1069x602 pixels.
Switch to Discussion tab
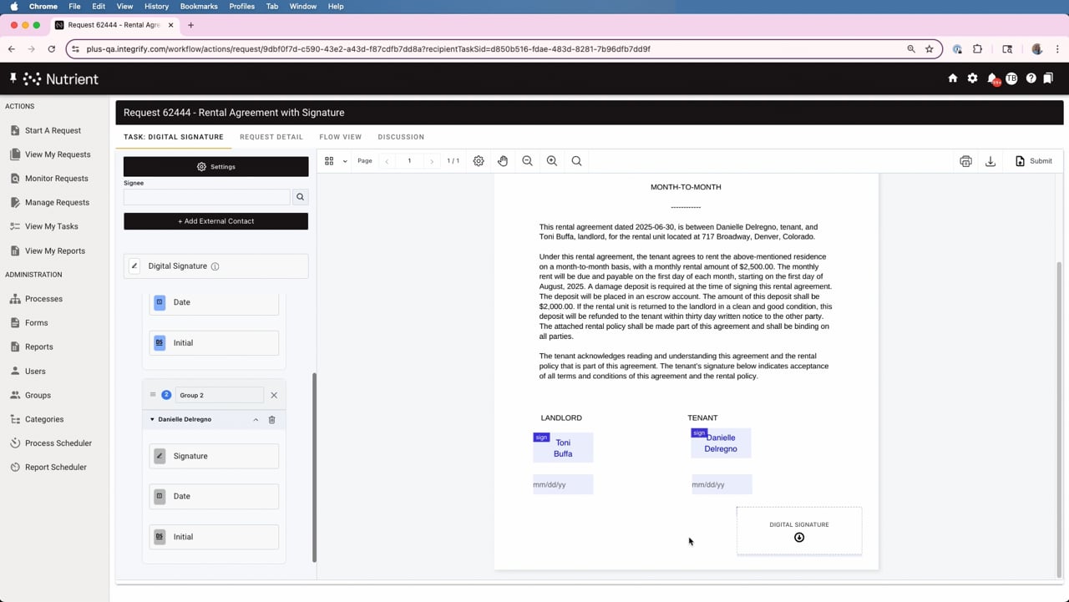click(x=401, y=137)
